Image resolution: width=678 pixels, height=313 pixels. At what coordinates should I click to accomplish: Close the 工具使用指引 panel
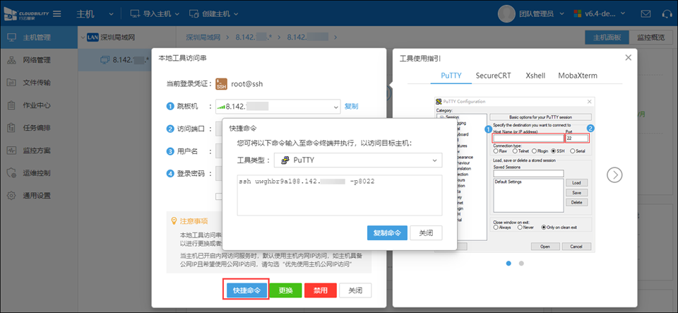click(628, 57)
